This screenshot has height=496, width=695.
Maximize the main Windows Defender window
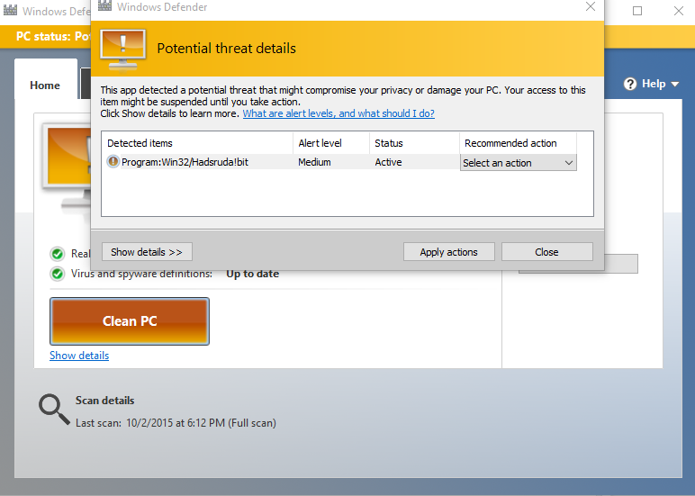637,11
